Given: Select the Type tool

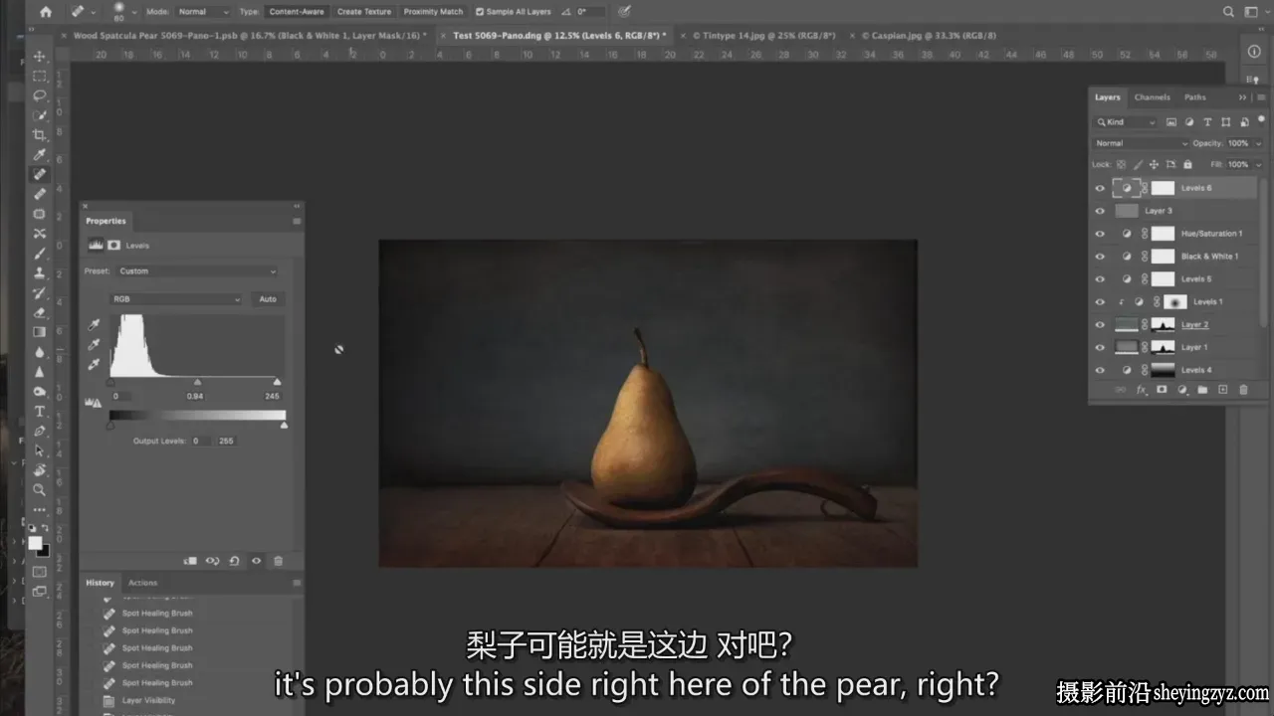Looking at the screenshot, I should click(x=40, y=411).
